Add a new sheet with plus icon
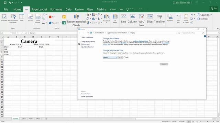Viewport: 220px width, 123px height. tap(46, 119)
